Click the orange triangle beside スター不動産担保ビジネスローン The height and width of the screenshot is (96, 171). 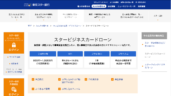tap(143, 45)
